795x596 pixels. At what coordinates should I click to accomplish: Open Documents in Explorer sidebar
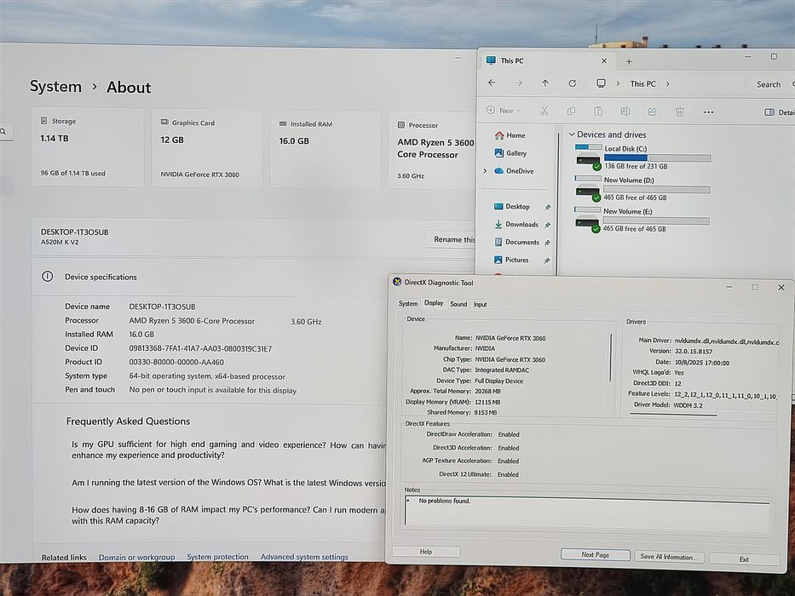516,242
